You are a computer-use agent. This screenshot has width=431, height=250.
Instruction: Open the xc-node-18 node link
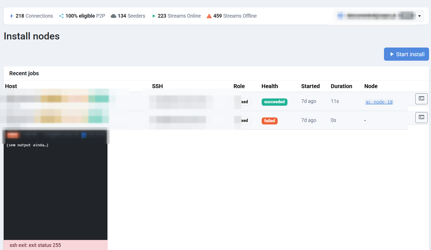point(379,102)
